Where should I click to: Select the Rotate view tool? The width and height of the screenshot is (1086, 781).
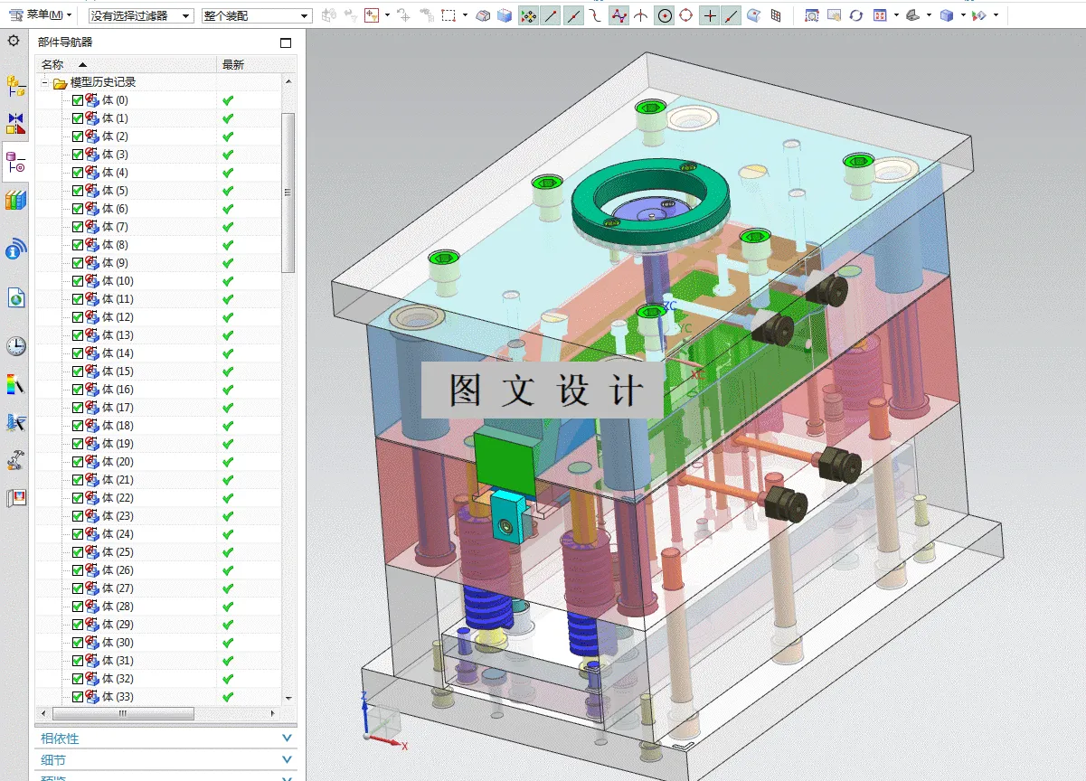click(856, 15)
